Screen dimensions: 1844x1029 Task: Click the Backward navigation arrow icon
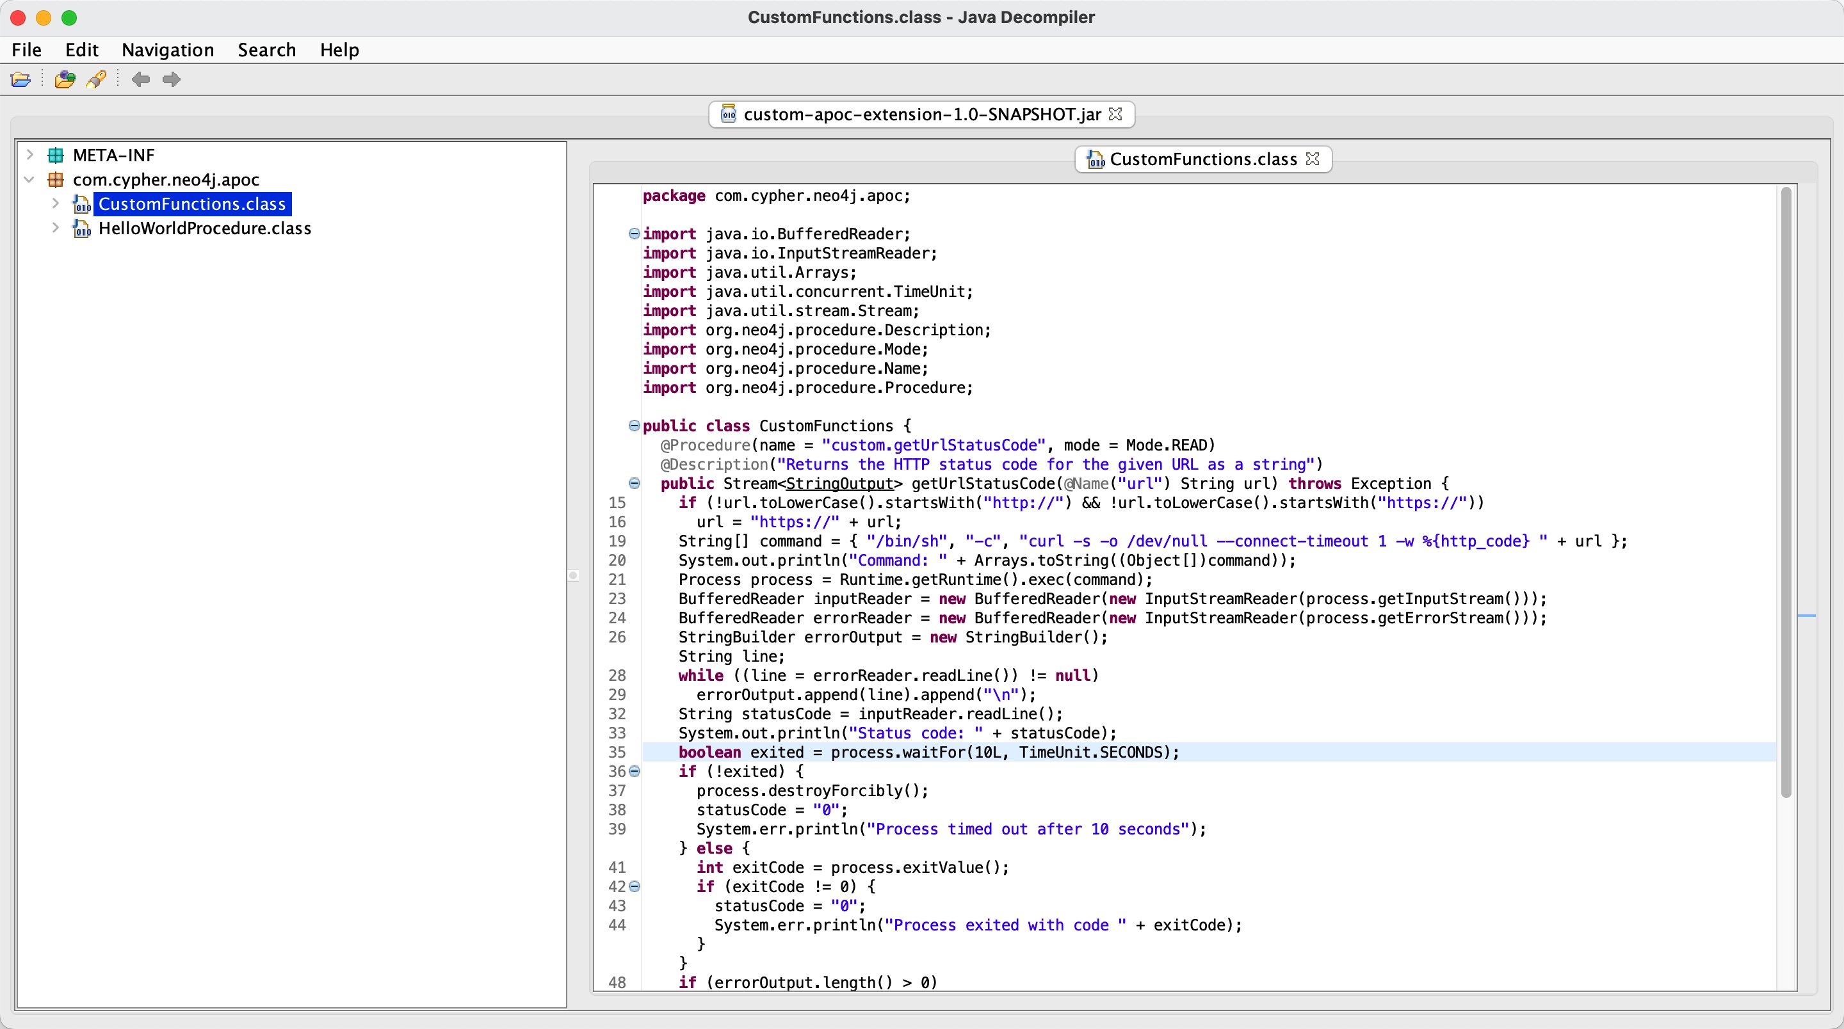click(140, 79)
